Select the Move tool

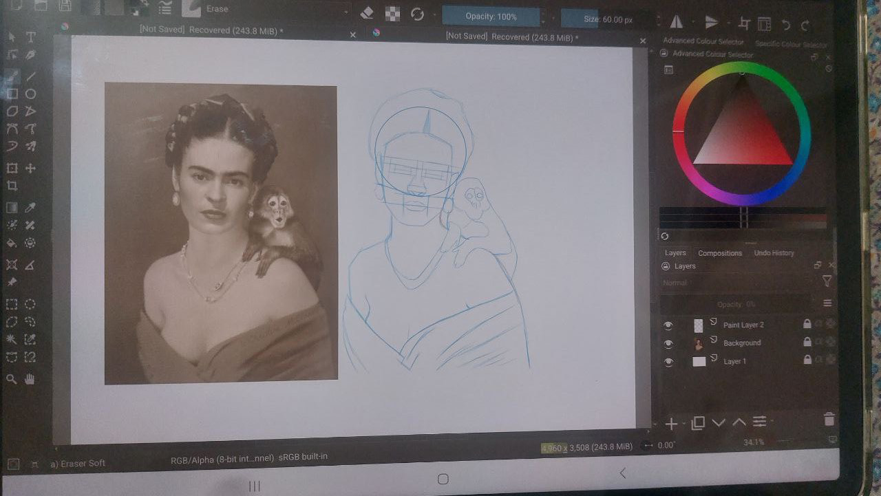point(31,169)
